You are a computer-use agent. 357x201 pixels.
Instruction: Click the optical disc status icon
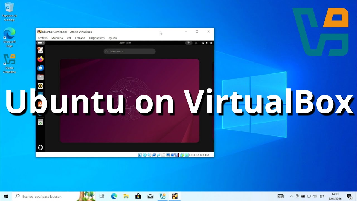point(144,155)
